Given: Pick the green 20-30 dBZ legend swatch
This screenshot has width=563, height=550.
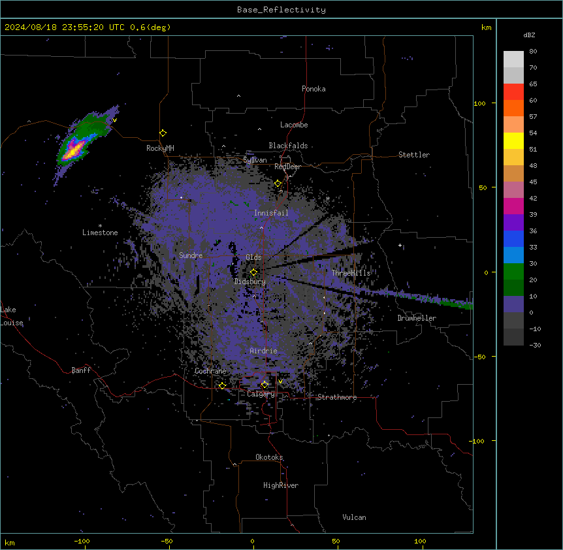Looking at the screenshot, I should click(x=513, y=272).
